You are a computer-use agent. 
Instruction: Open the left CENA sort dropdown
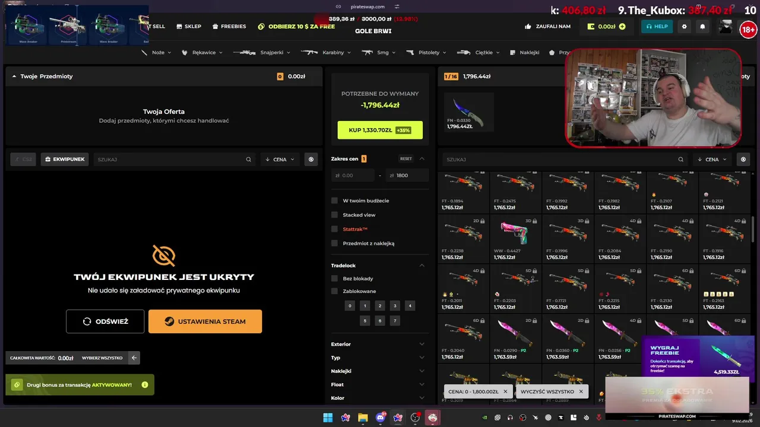pyautogui.click(x=280, y=160)
